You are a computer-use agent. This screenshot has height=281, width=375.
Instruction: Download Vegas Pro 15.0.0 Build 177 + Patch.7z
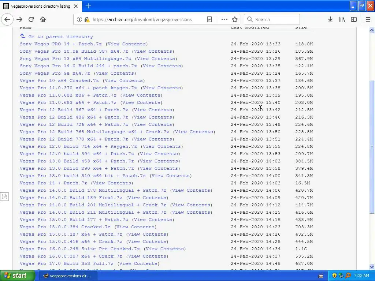coord(74,220)
